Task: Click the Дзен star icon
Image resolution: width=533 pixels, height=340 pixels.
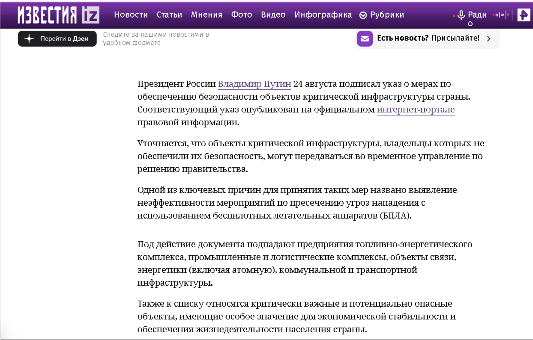Action: [29, 38]
